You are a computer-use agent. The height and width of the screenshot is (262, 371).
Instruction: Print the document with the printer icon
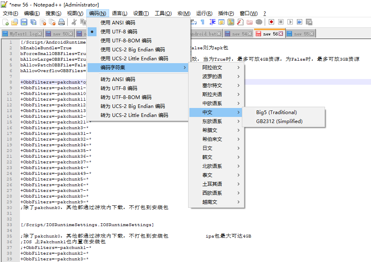pos(61,22)
